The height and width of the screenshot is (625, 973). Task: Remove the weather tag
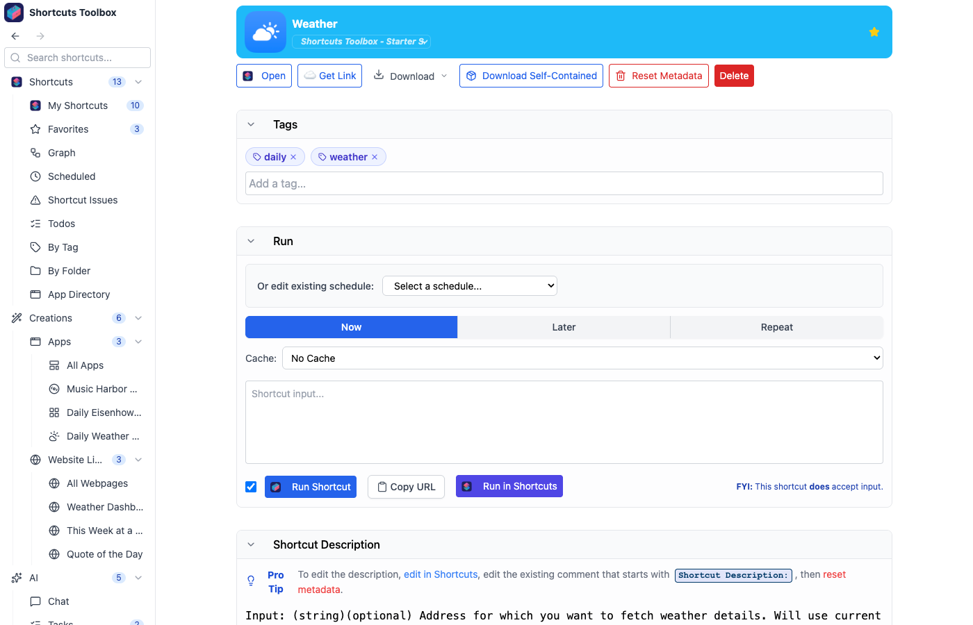pyautogui.click(x=375, y=157)
